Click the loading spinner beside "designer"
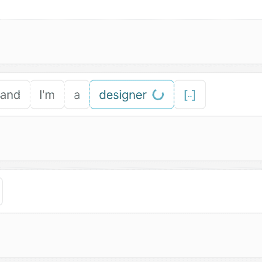The height and width of the screenshot is (262, 262). click(x=158, y=95)
